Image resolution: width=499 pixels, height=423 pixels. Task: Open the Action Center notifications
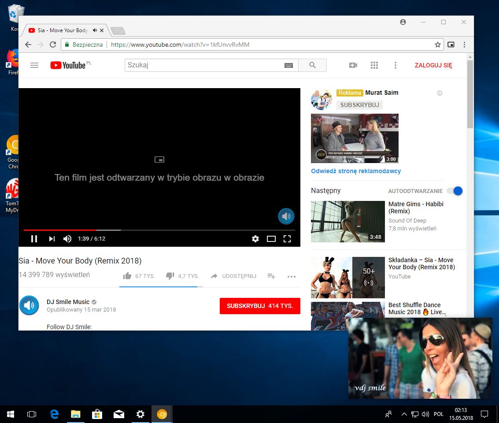click(x=484, y=414)
